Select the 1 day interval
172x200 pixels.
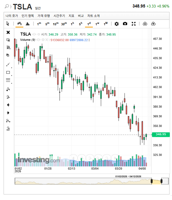click(x=89, y=24)
